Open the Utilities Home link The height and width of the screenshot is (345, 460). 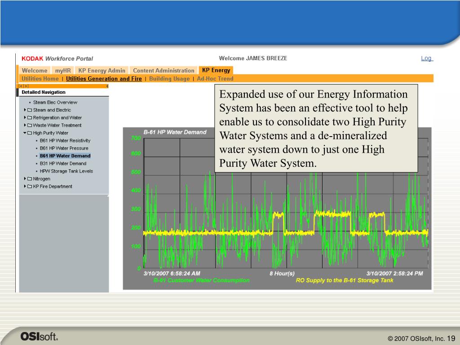coord(40,79)
